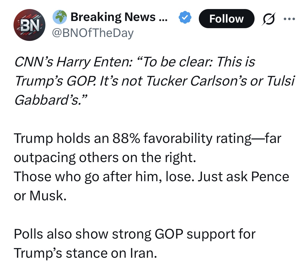The width and height of the screenshot is (305, 267).
Task: Click the italic word "Gabbard's."
Action: point(50,100)
